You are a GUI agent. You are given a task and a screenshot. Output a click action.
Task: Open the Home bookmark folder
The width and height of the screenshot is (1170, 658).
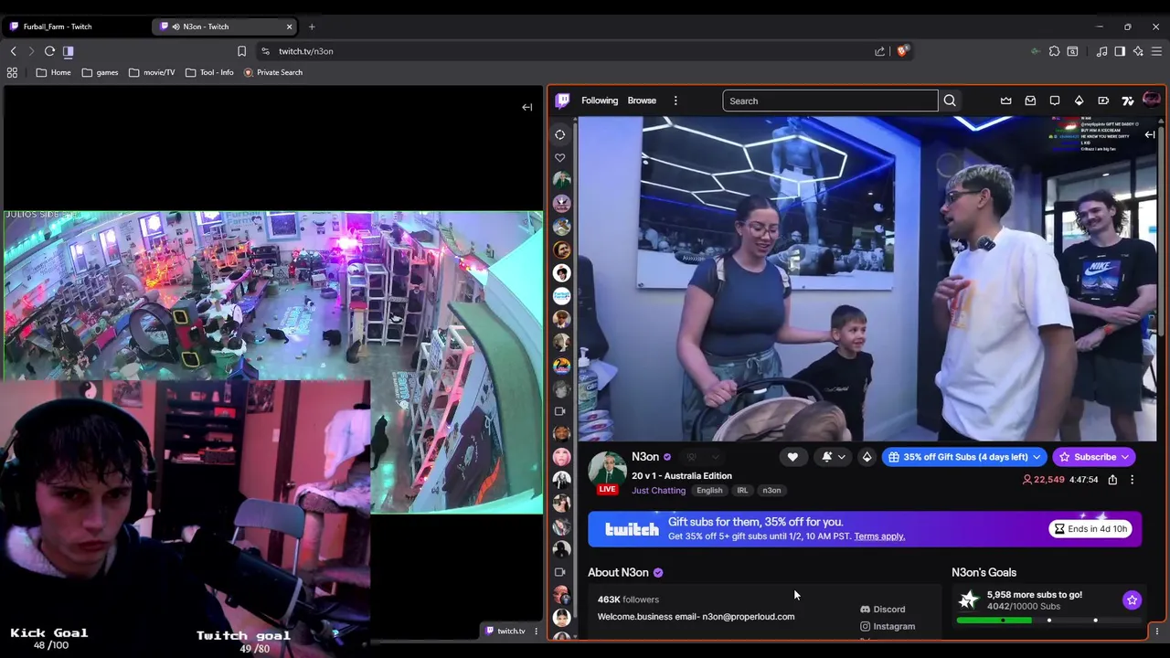(53, 72)
